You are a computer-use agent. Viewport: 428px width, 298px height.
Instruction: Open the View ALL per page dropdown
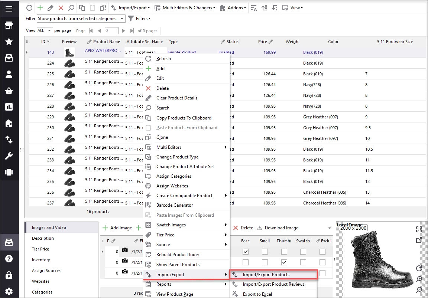pyautogui.click(x=45, y=30)
